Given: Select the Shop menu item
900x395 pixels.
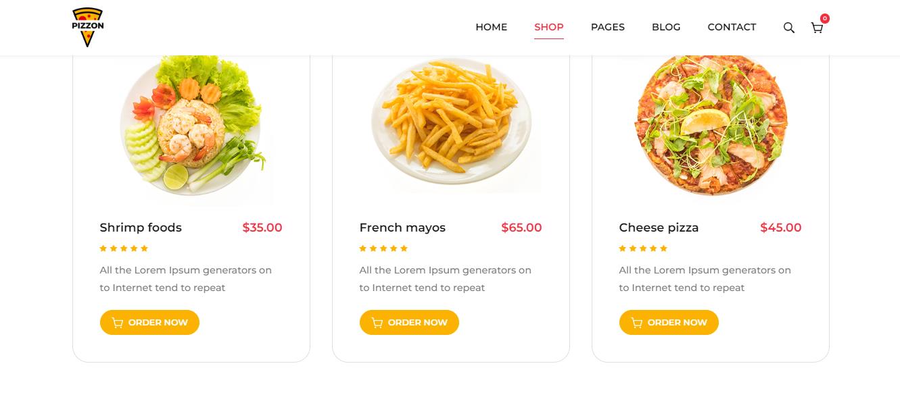Looking at the screenshot, I should (x=548, y=27).
